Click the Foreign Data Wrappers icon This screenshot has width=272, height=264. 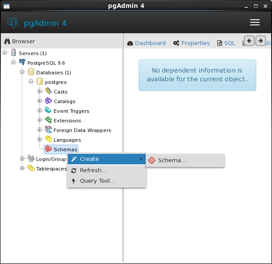(49, 129)
